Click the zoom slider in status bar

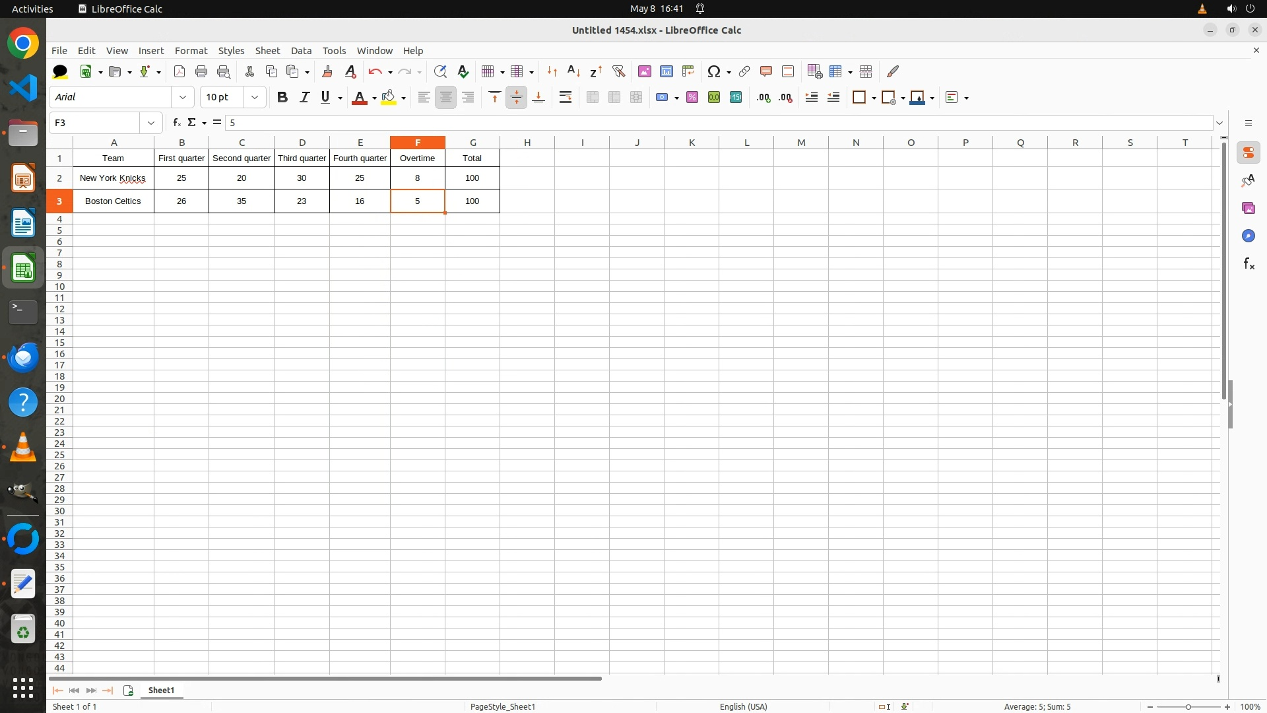coord(1188,707)
